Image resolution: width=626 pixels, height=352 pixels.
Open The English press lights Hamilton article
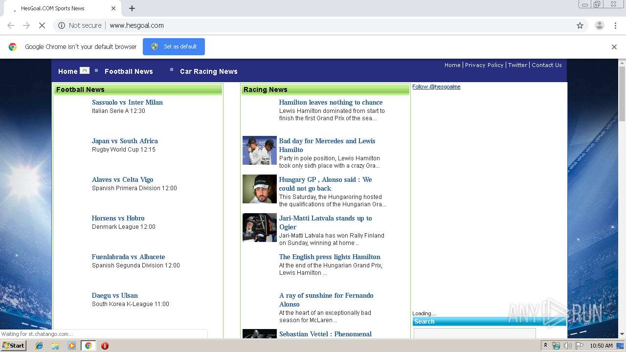click(x=330, y=257)
